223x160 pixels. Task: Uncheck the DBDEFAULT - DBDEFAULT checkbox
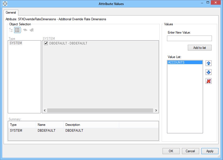pyautogui.click(x=46, y=43)
